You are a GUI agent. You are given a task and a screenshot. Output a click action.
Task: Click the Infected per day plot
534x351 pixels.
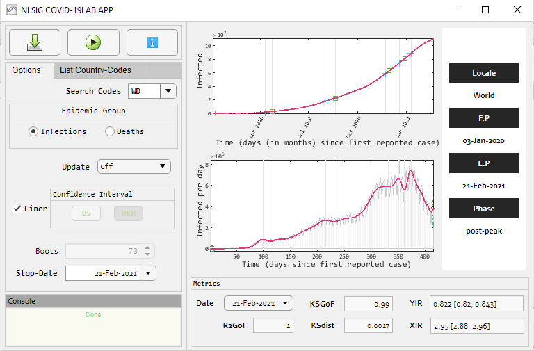tap(323, 205)
